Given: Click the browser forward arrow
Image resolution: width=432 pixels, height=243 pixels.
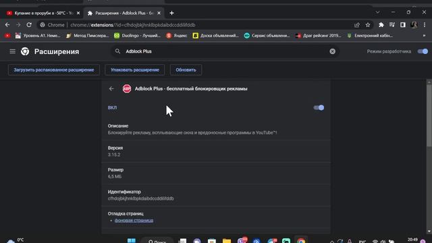Looking at the screenshot, I should point(18,25).
